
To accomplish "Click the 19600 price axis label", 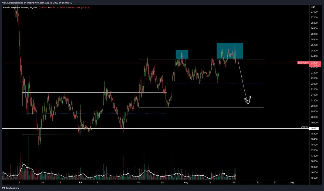I will click(x=314, y=122).
